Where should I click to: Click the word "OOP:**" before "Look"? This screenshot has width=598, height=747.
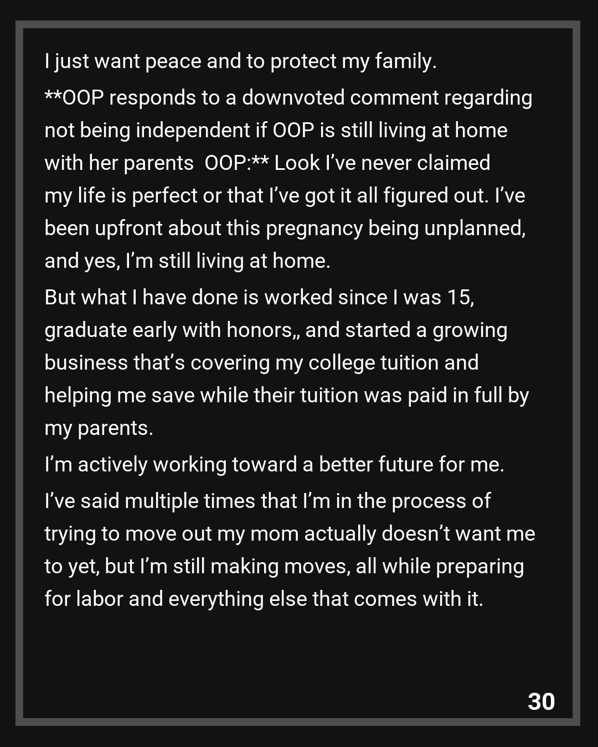(x=236, y=163)
